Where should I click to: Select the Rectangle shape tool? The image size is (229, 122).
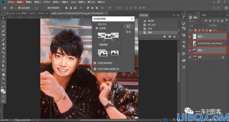click(x=3, y=70)
